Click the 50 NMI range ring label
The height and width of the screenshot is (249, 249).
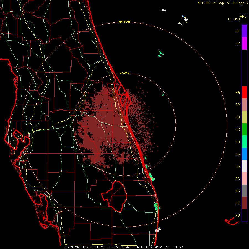124,73
